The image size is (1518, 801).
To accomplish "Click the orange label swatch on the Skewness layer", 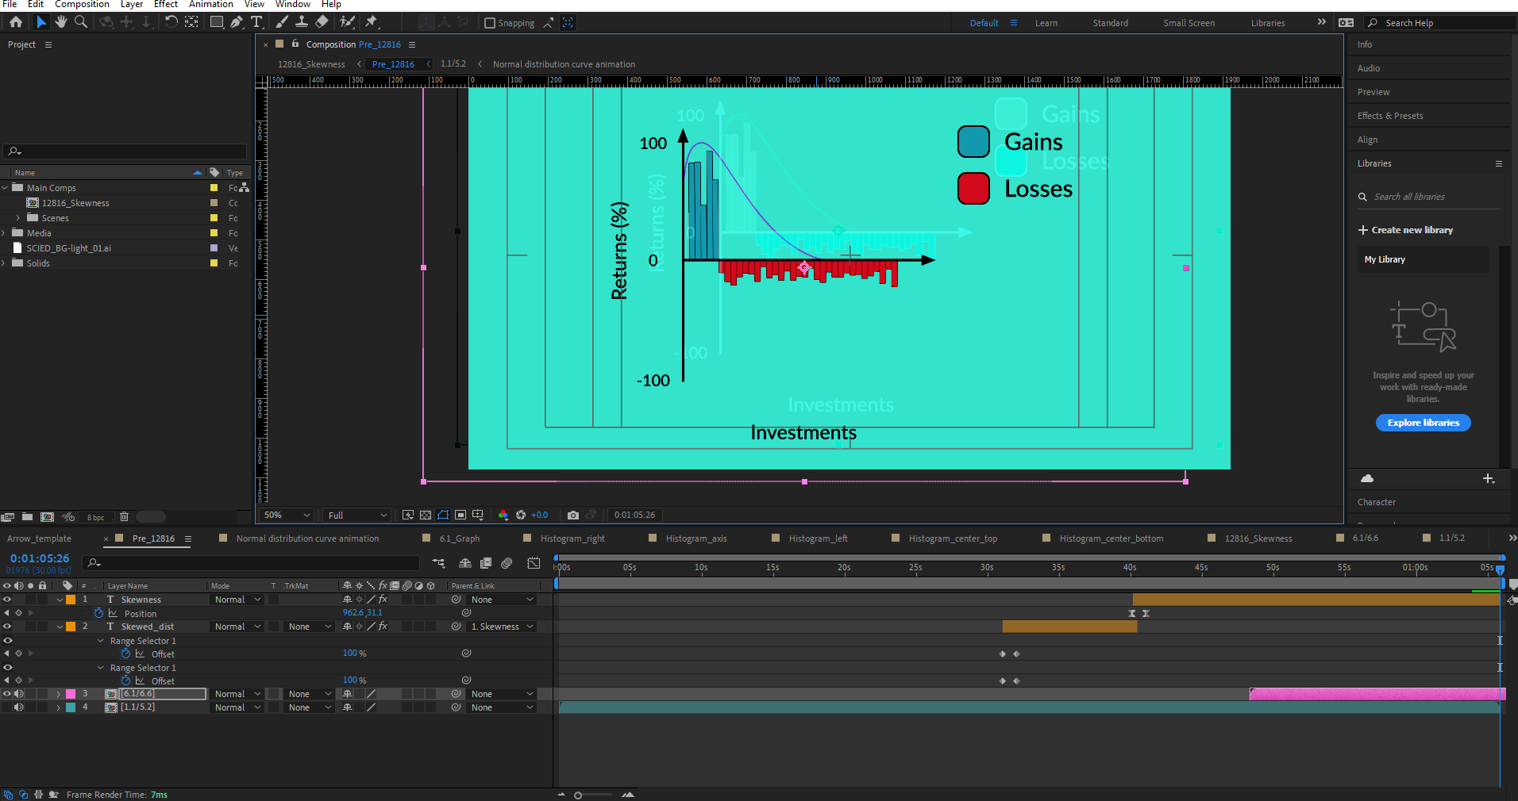I will pos(71,600).
